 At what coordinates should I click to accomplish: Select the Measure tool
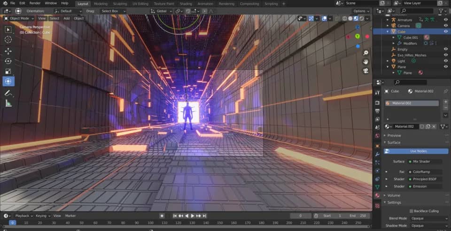(8, 103)
